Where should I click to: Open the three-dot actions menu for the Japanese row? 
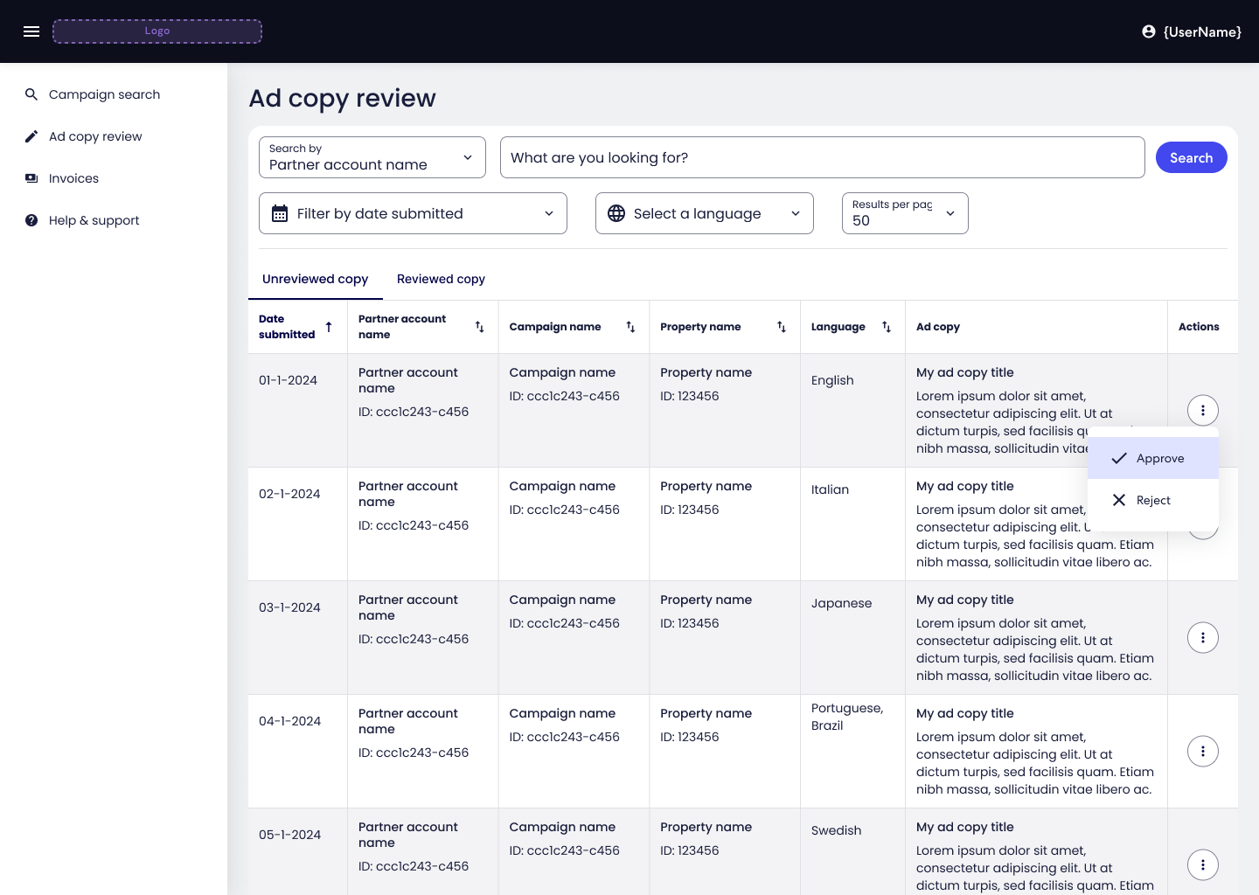pos(1203,637)
